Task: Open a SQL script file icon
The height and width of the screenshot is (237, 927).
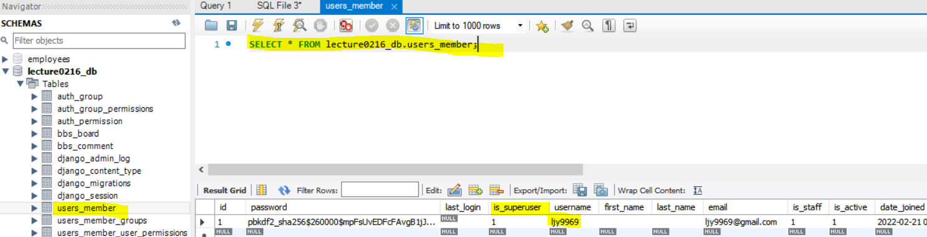Action: (212, 25)
